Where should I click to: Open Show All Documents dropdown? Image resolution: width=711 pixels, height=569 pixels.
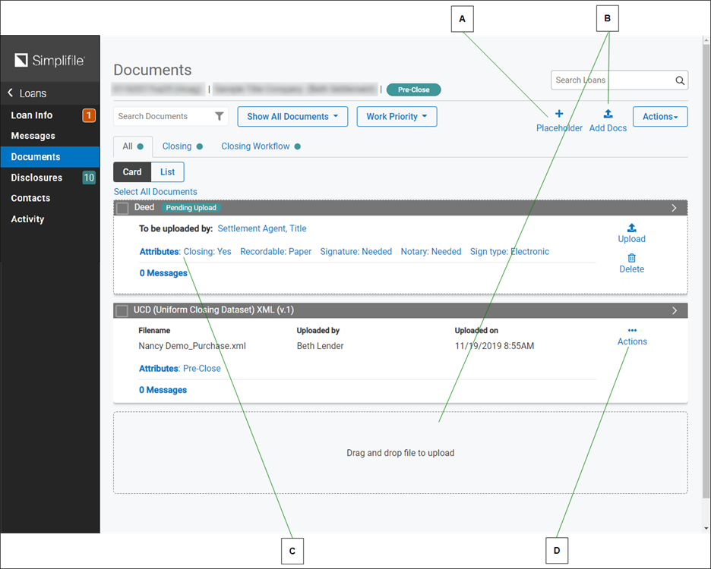pos(292,116)
